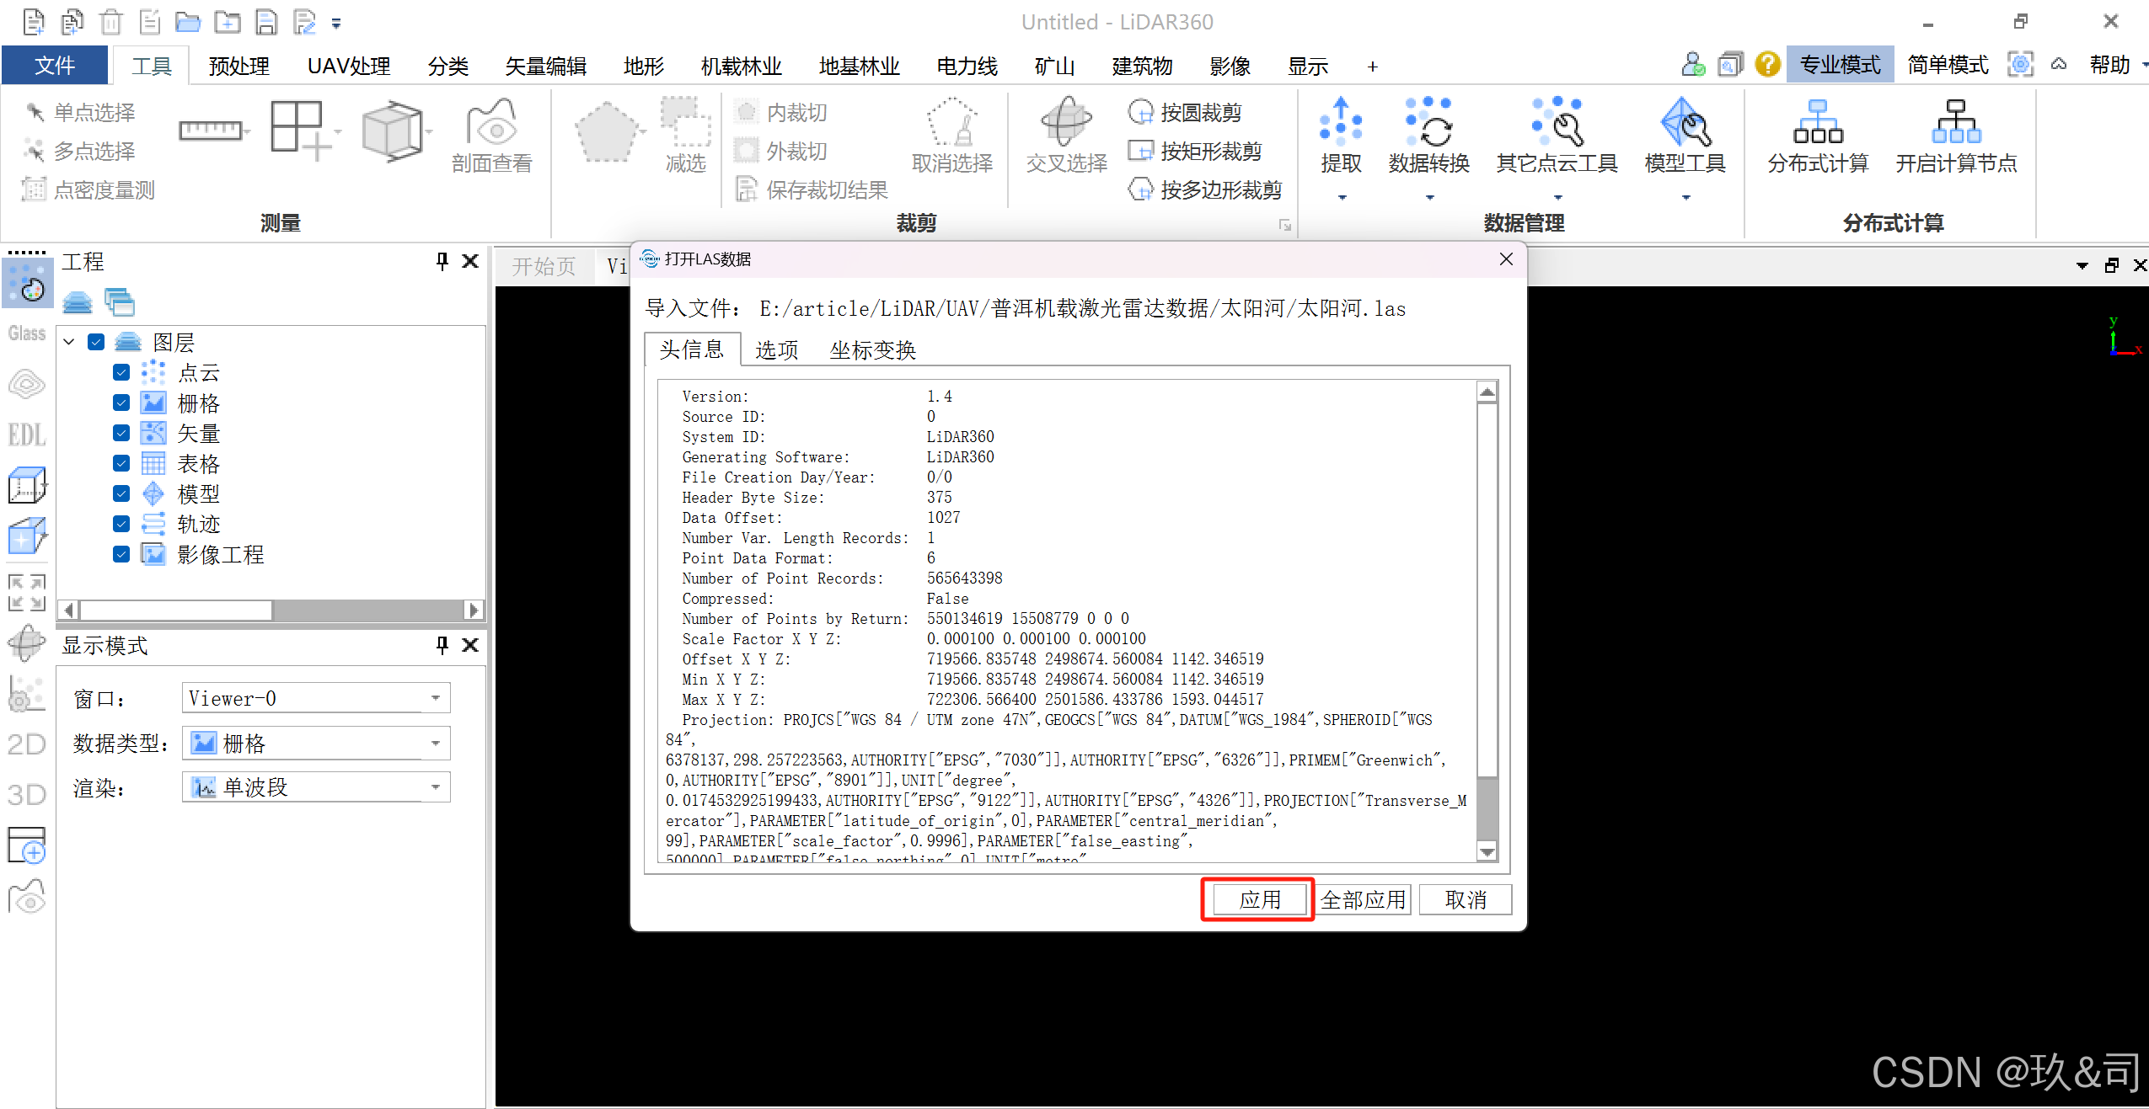
Task: Click the yellow help question icon
Action: [1767, 64]
